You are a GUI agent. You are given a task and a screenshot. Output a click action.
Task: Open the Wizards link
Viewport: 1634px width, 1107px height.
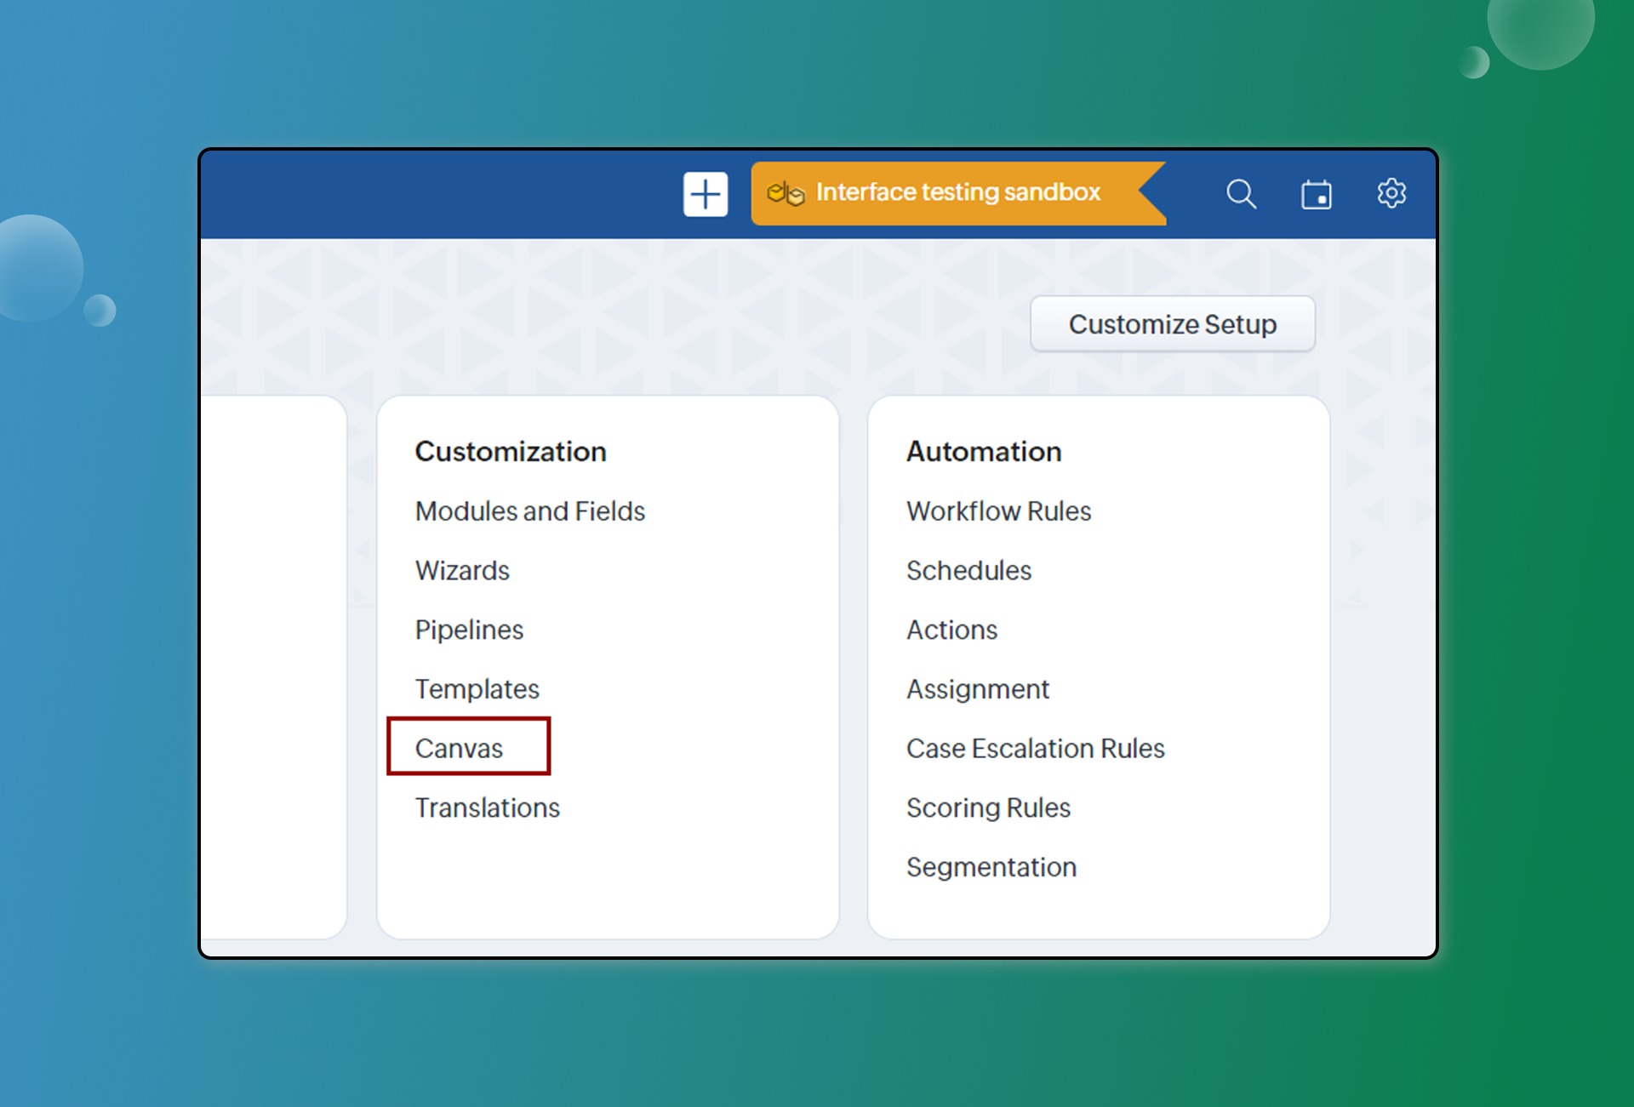pos(462,570)
